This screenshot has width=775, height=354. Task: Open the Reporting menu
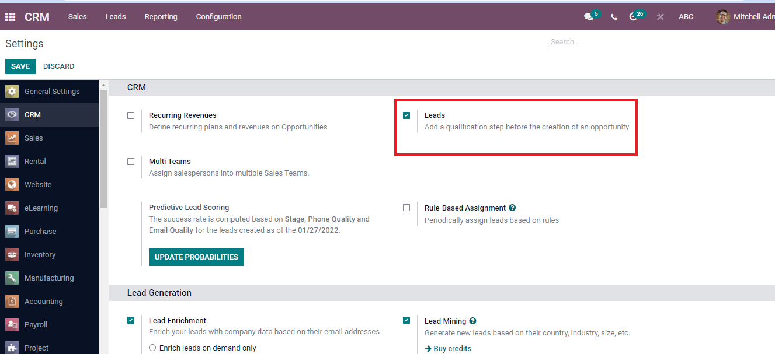[161, 17]
